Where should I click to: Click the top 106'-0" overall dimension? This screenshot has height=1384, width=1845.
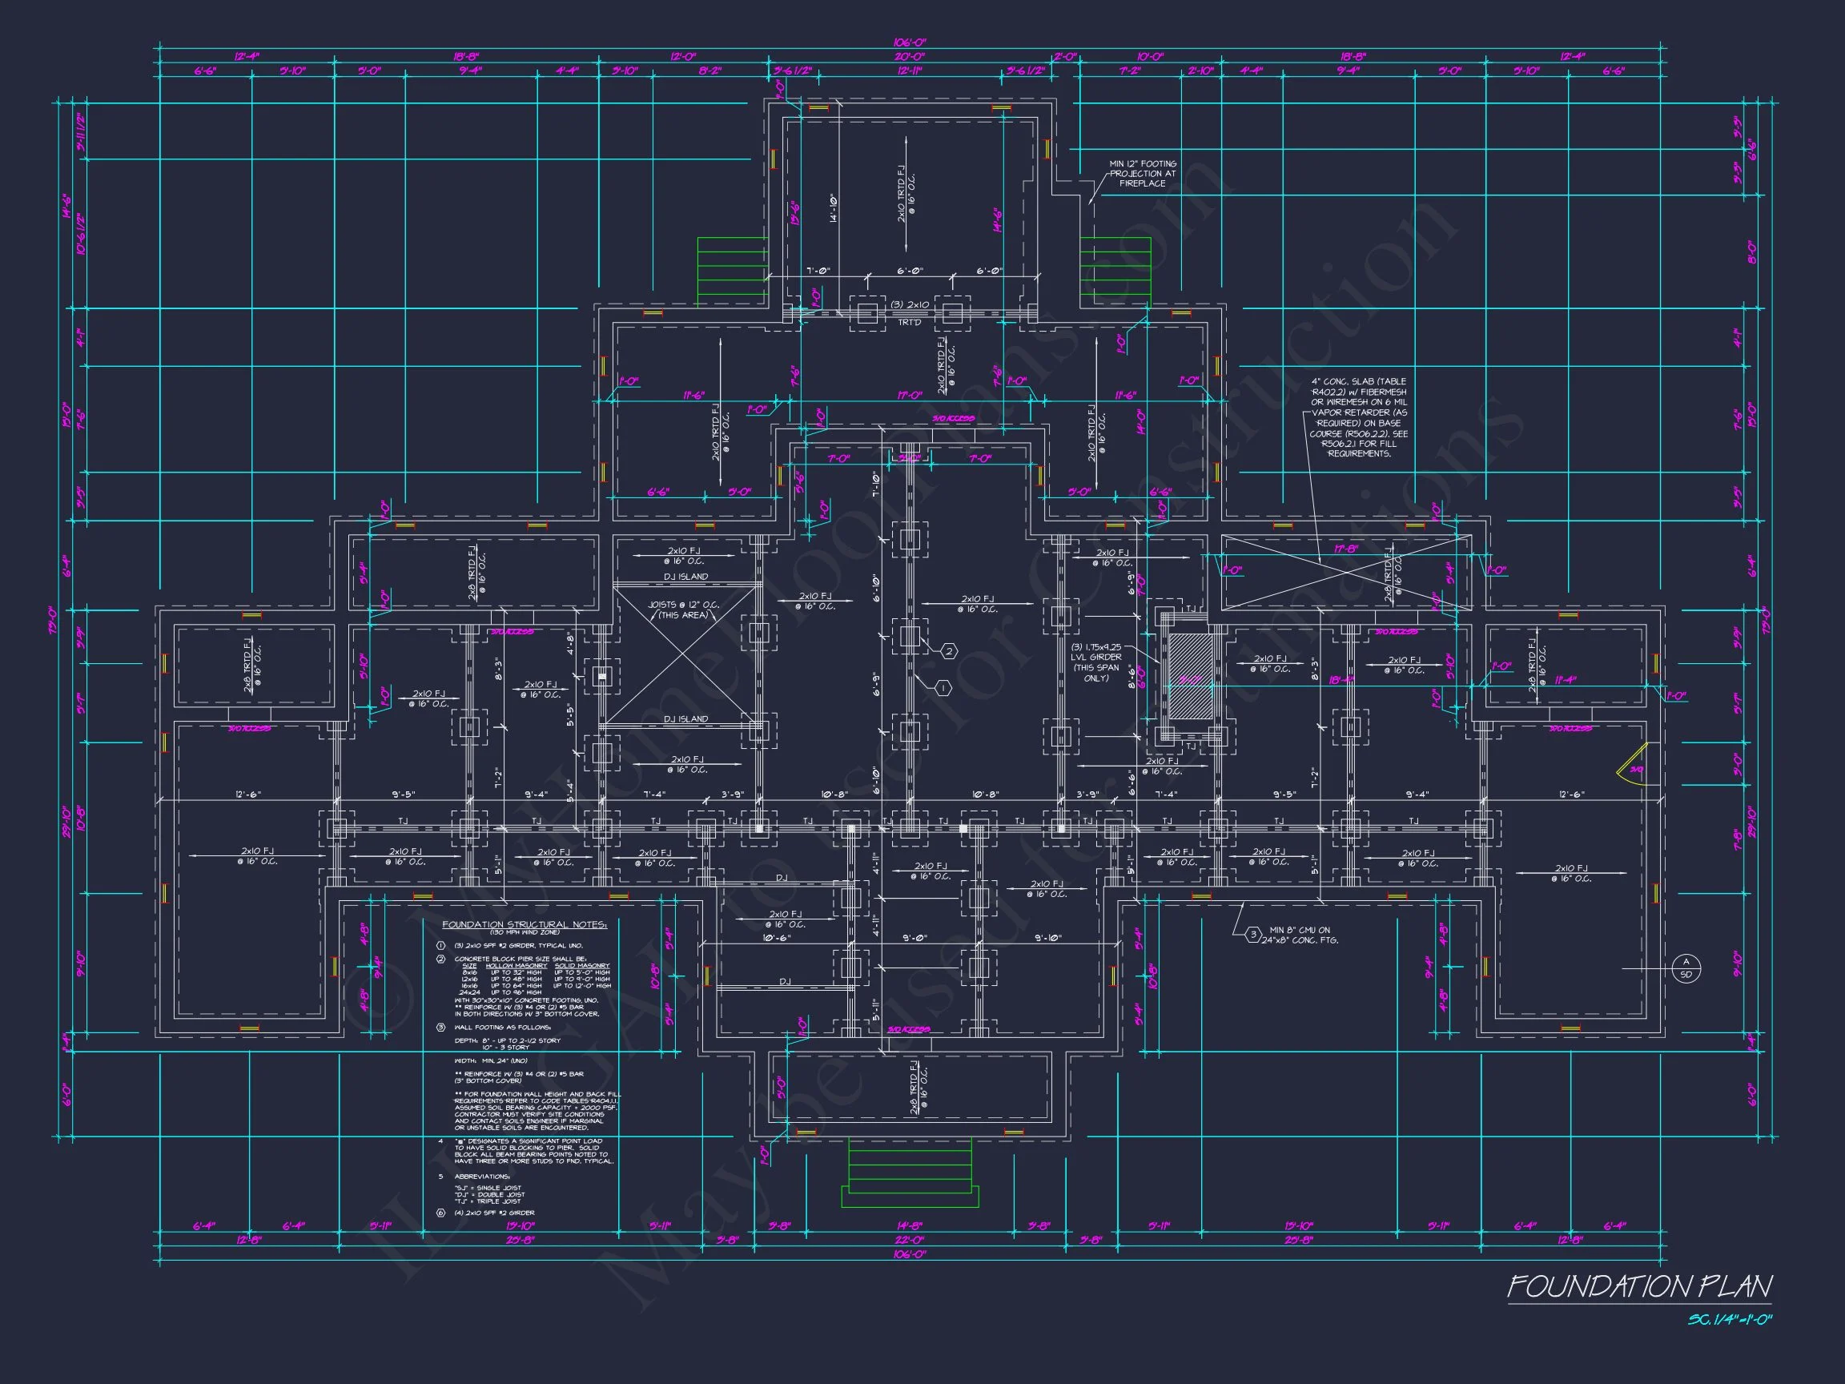(x=909, y=42)
